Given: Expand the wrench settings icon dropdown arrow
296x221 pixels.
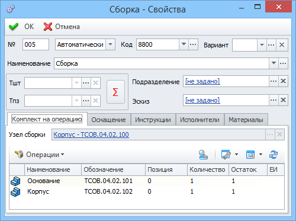Looking at the screenshot, I should [x=236, y=155].
